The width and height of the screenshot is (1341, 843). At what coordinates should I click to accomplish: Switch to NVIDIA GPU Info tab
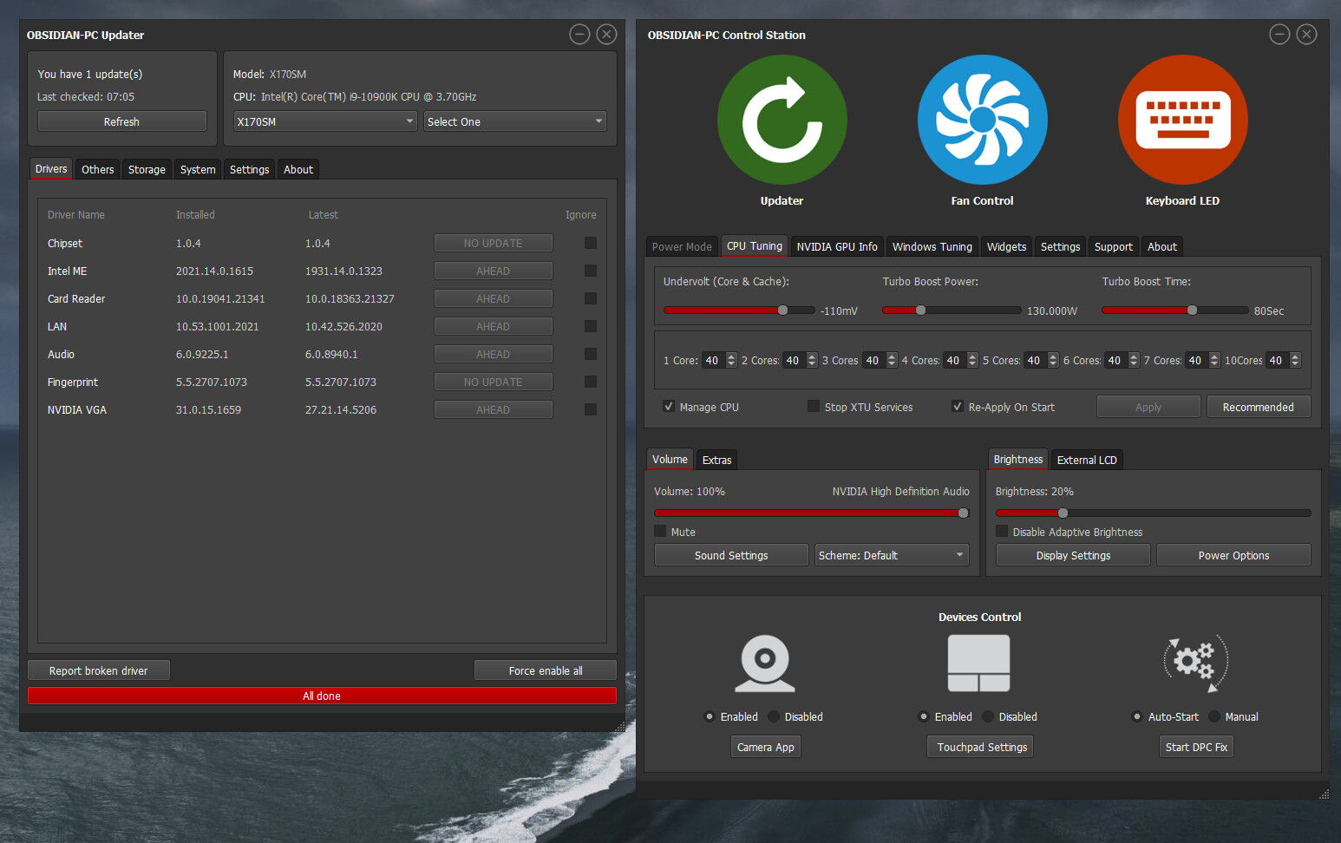click(x=837, y=246)
